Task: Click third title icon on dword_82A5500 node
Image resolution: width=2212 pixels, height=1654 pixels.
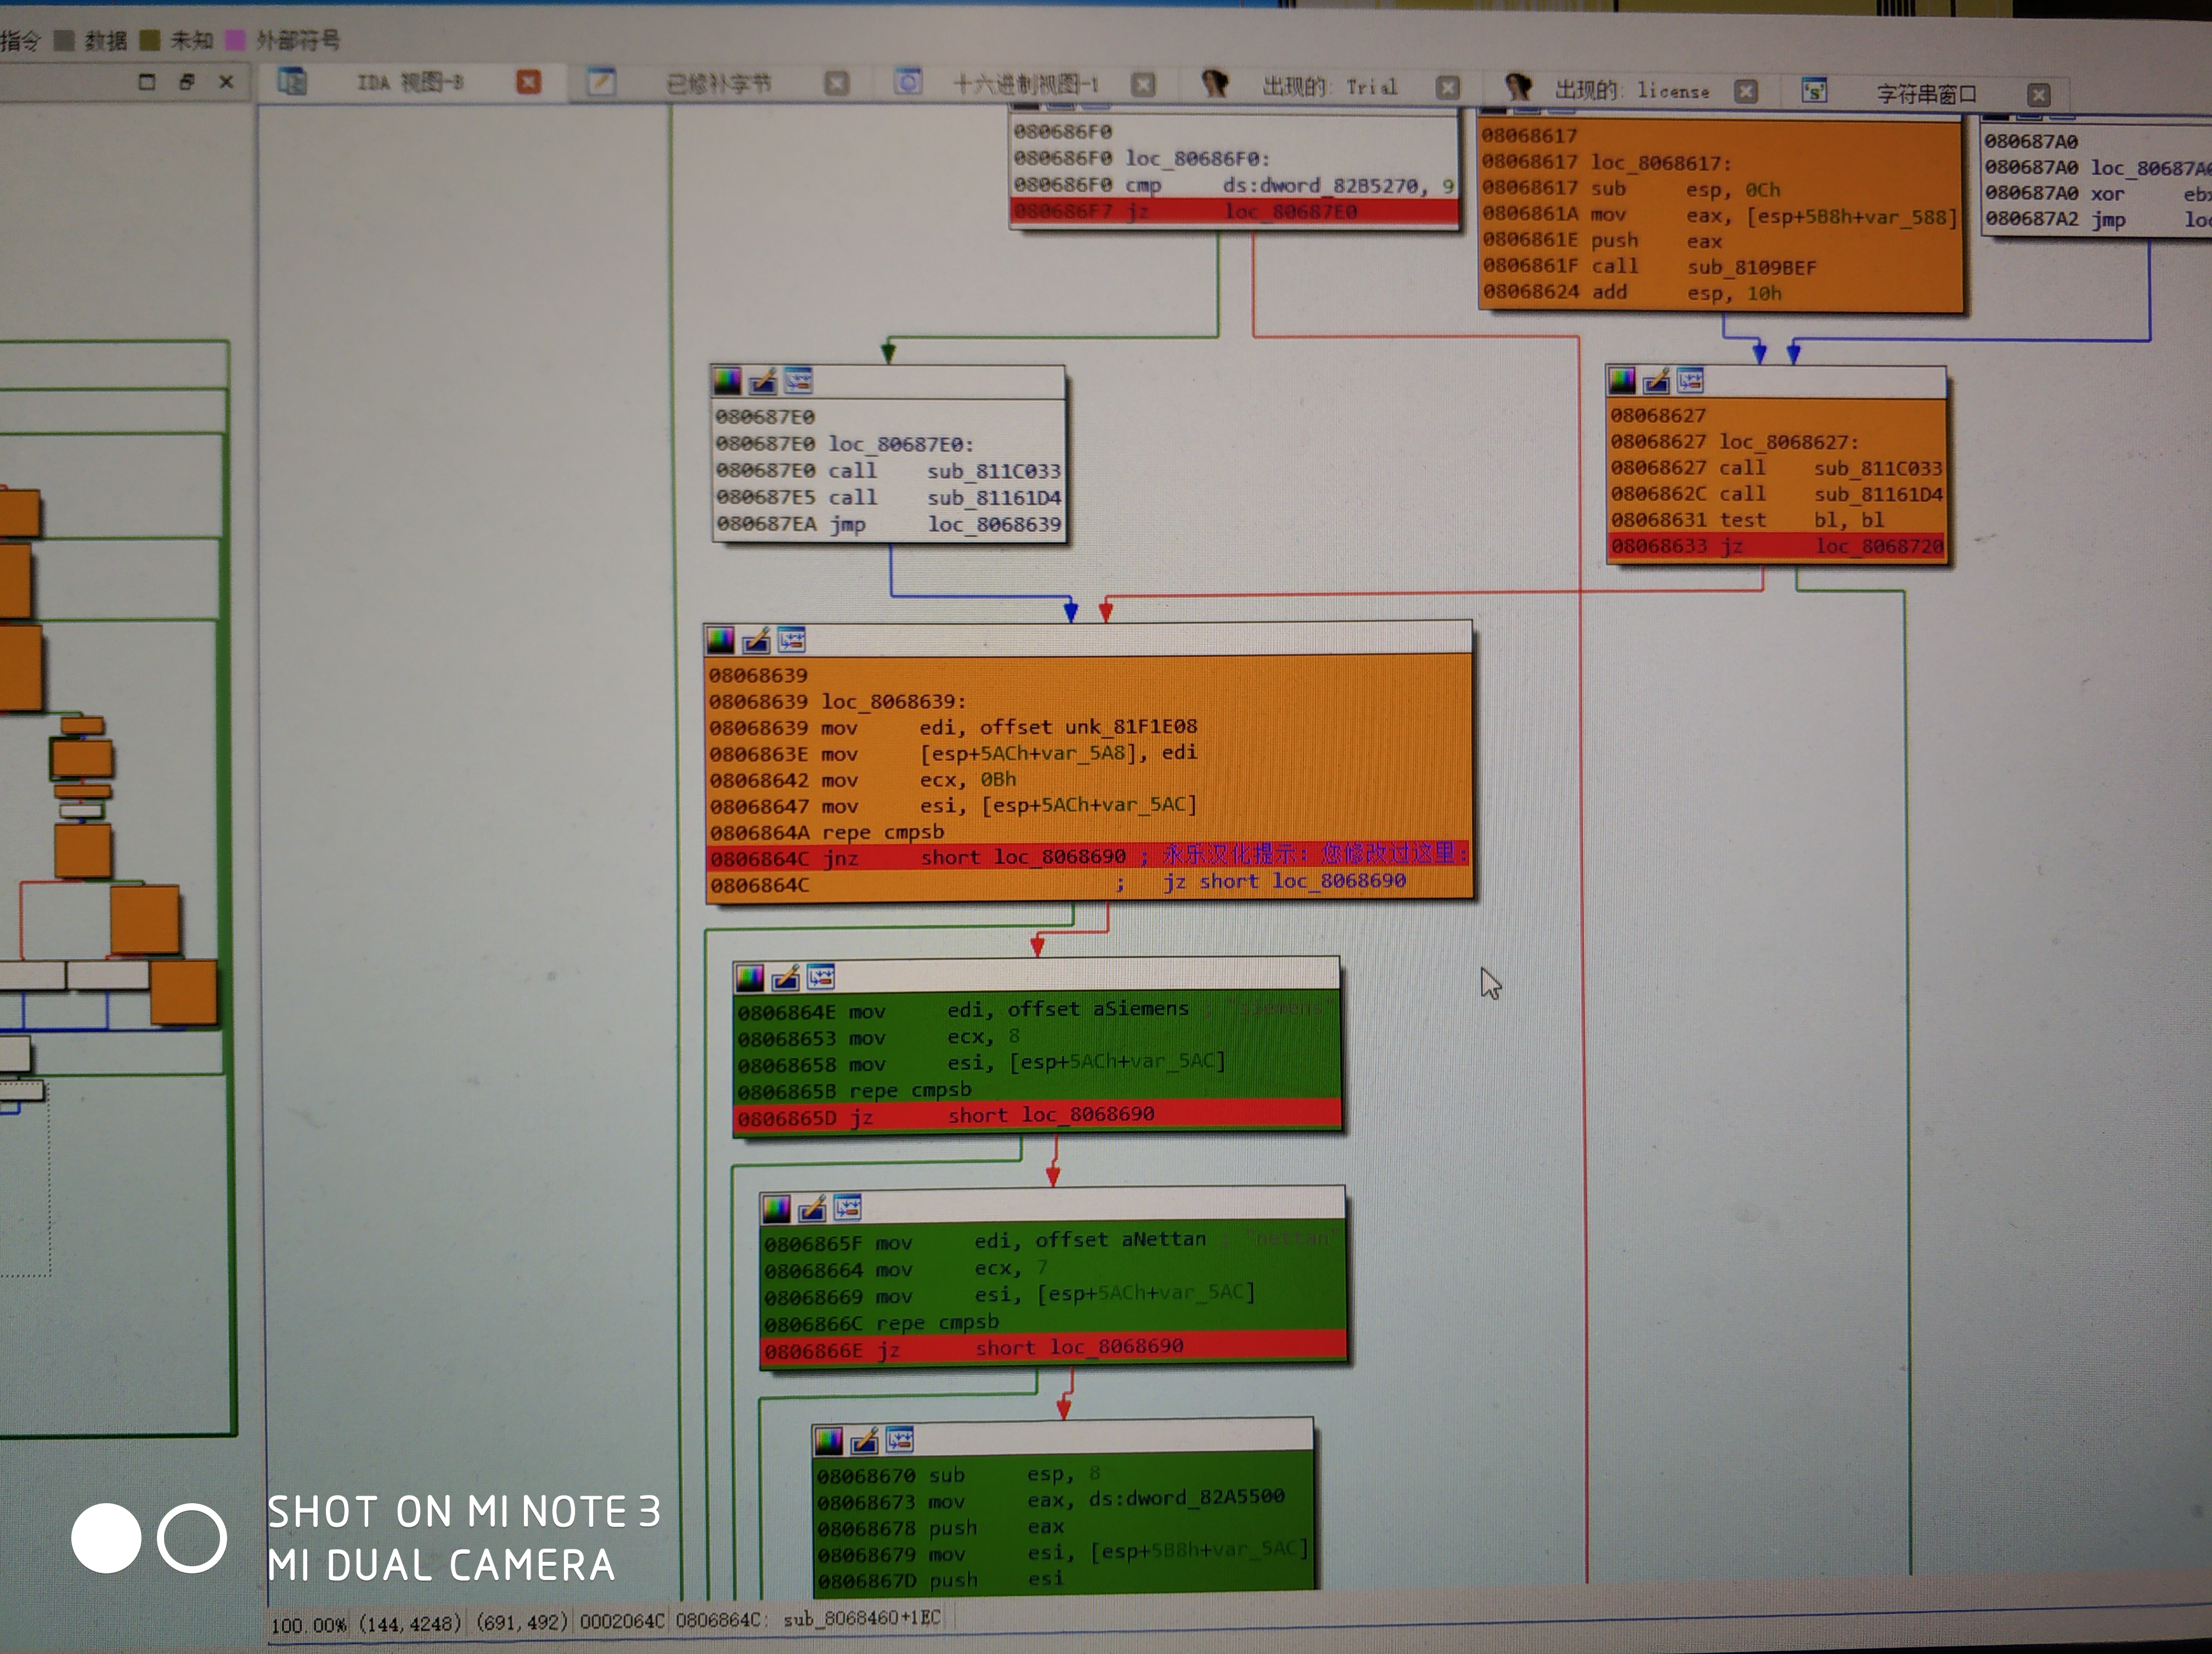Action: click(x=899, y=1439)
